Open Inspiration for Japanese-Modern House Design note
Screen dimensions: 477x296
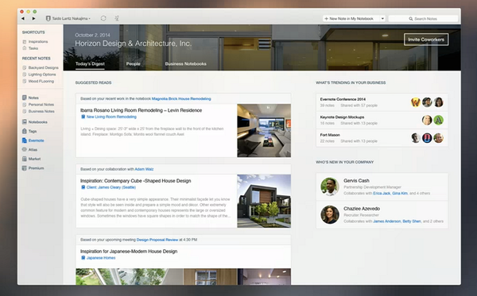[129, 252]
